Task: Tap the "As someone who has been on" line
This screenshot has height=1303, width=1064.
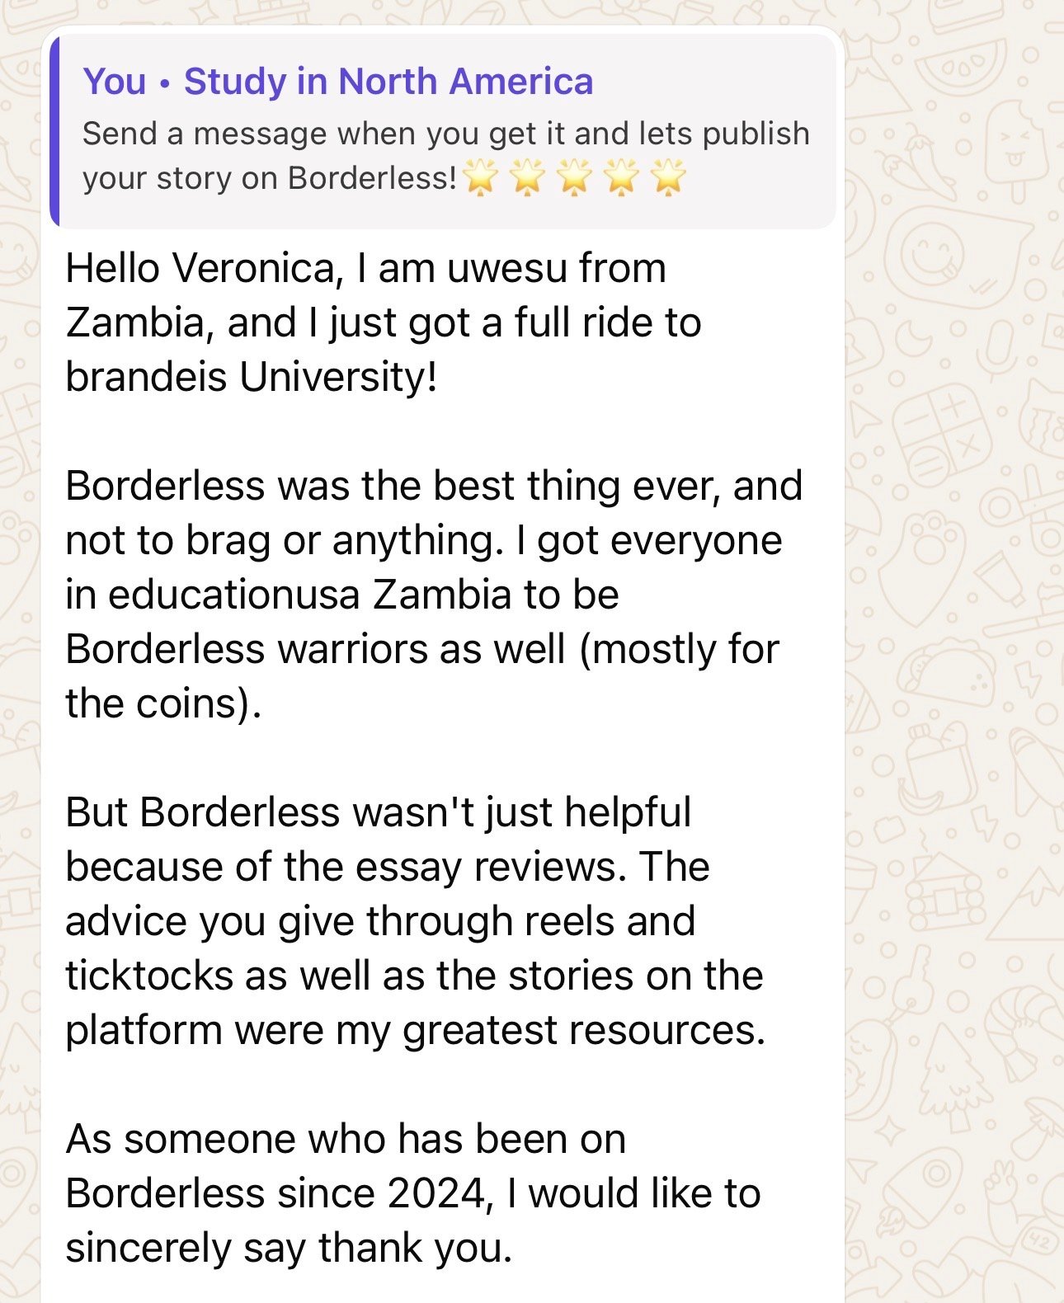Action: pos(346,1139)
